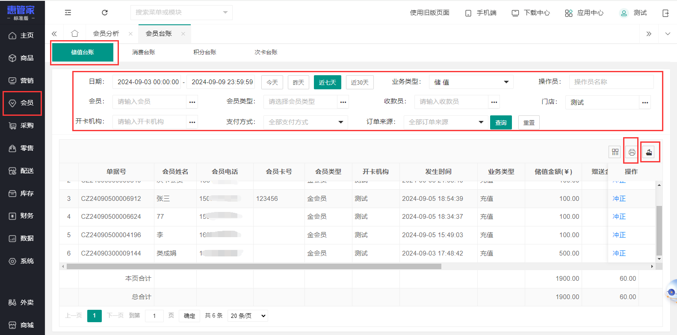Open the 门店 picker ellipsis button
This screenshot has width=677, height=335.
tap(645, 102)
